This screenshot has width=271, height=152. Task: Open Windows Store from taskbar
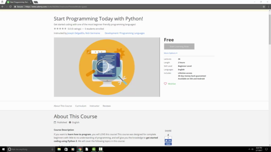pyautogui.click(x=66, y=149)
